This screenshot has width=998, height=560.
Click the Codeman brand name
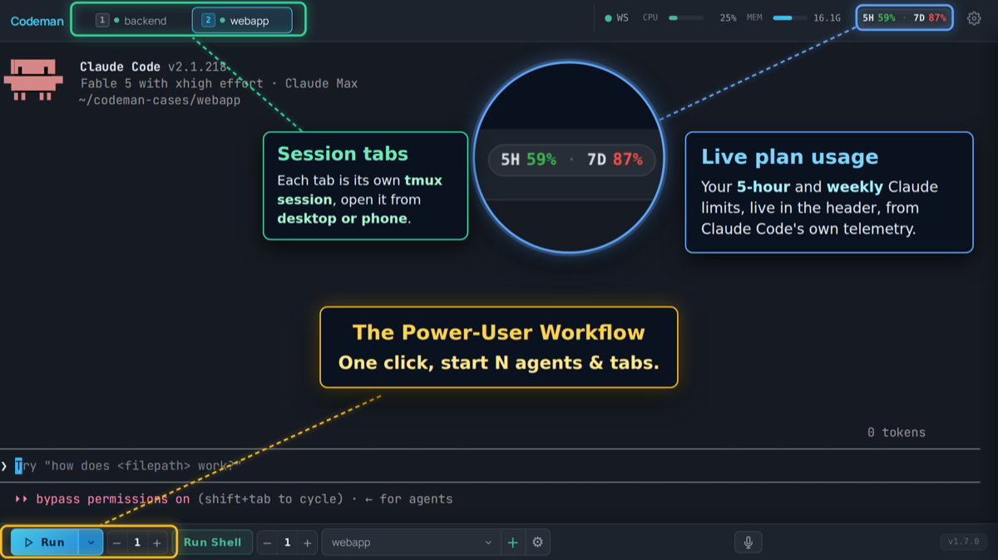pyautogui.click(x=37, y=21)
